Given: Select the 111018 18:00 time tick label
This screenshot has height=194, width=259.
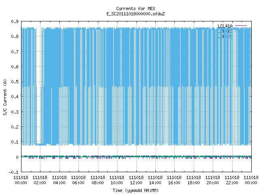Looking at the screenshot, I should [193, 180].
